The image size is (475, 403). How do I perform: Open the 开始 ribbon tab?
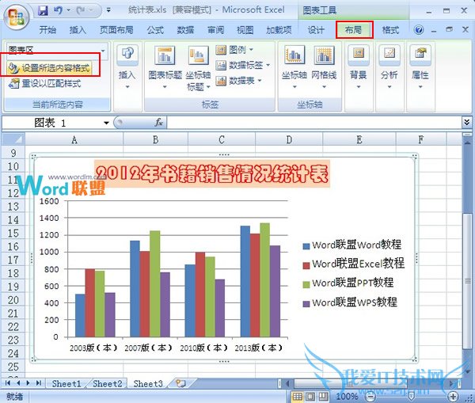47,30
